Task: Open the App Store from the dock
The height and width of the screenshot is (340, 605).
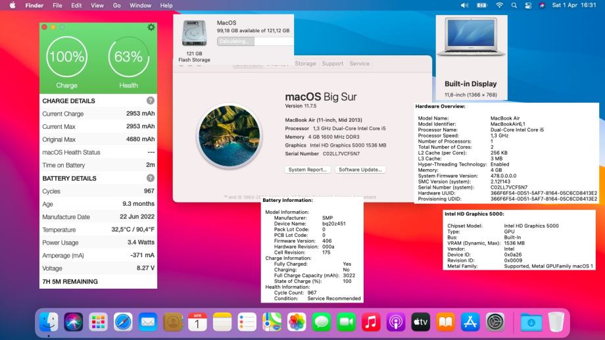Action: tap(470, 322)
